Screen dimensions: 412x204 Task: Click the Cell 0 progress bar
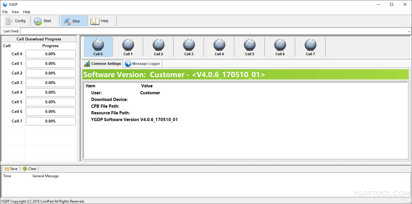[51, 54]
